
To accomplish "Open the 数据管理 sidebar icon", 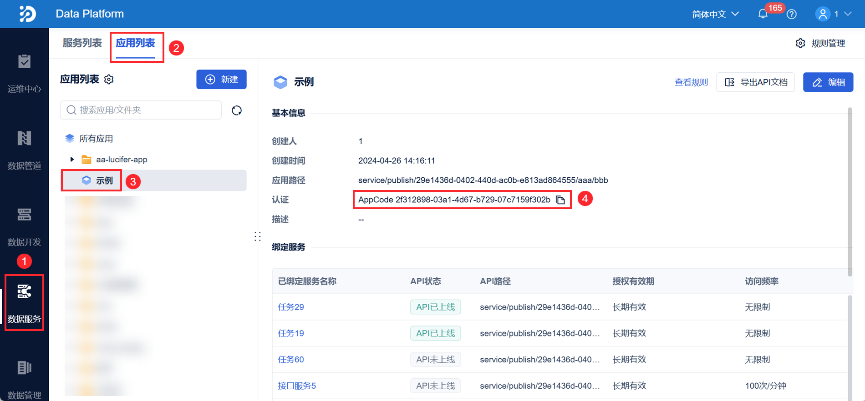I will coord(24,367).
